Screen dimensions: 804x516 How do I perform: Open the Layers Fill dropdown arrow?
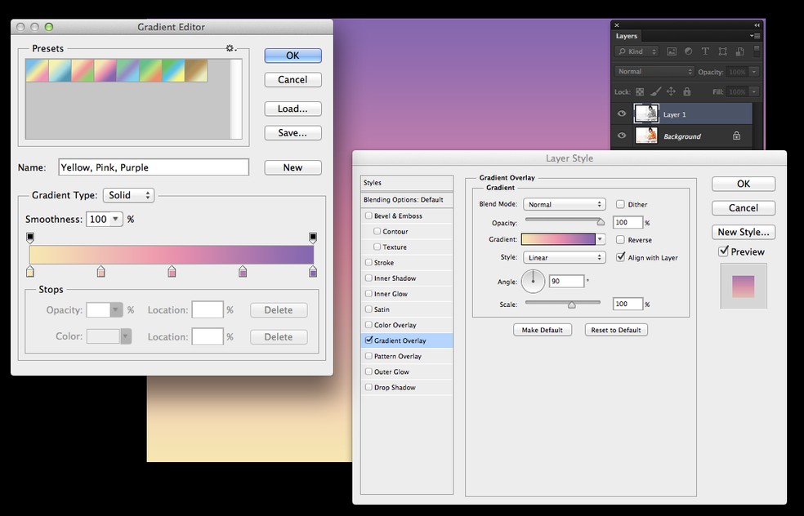[x=753, y=91]
